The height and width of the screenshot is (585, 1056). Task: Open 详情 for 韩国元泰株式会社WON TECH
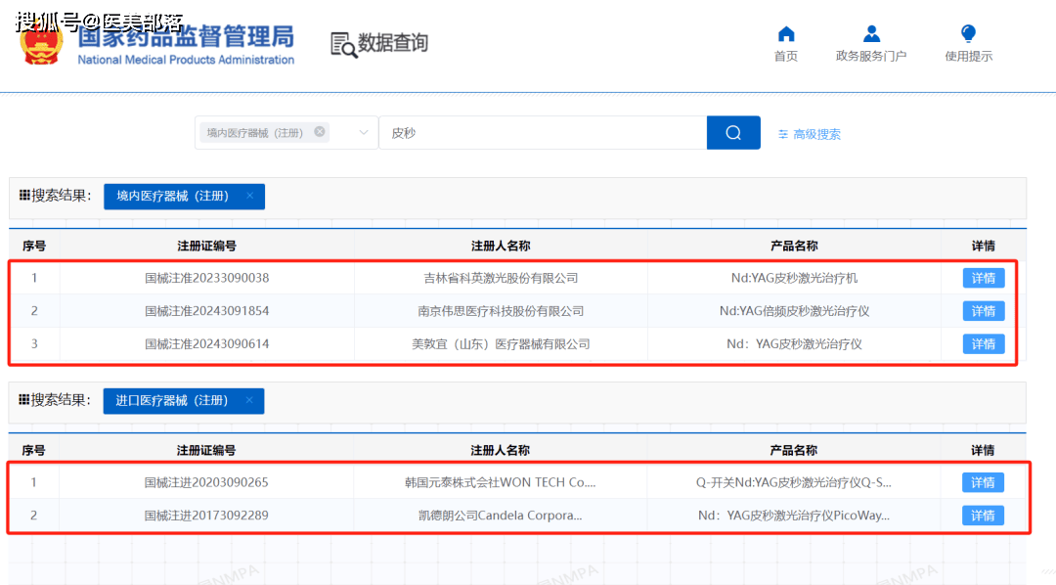pos(983,482)
